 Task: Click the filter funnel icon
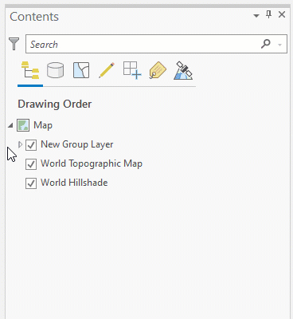coord(14,44)
